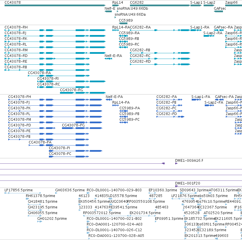This screenshot has width=242, height=240.
Task: Click the CG43078 gene label
Action: click(x=13, y=3)
